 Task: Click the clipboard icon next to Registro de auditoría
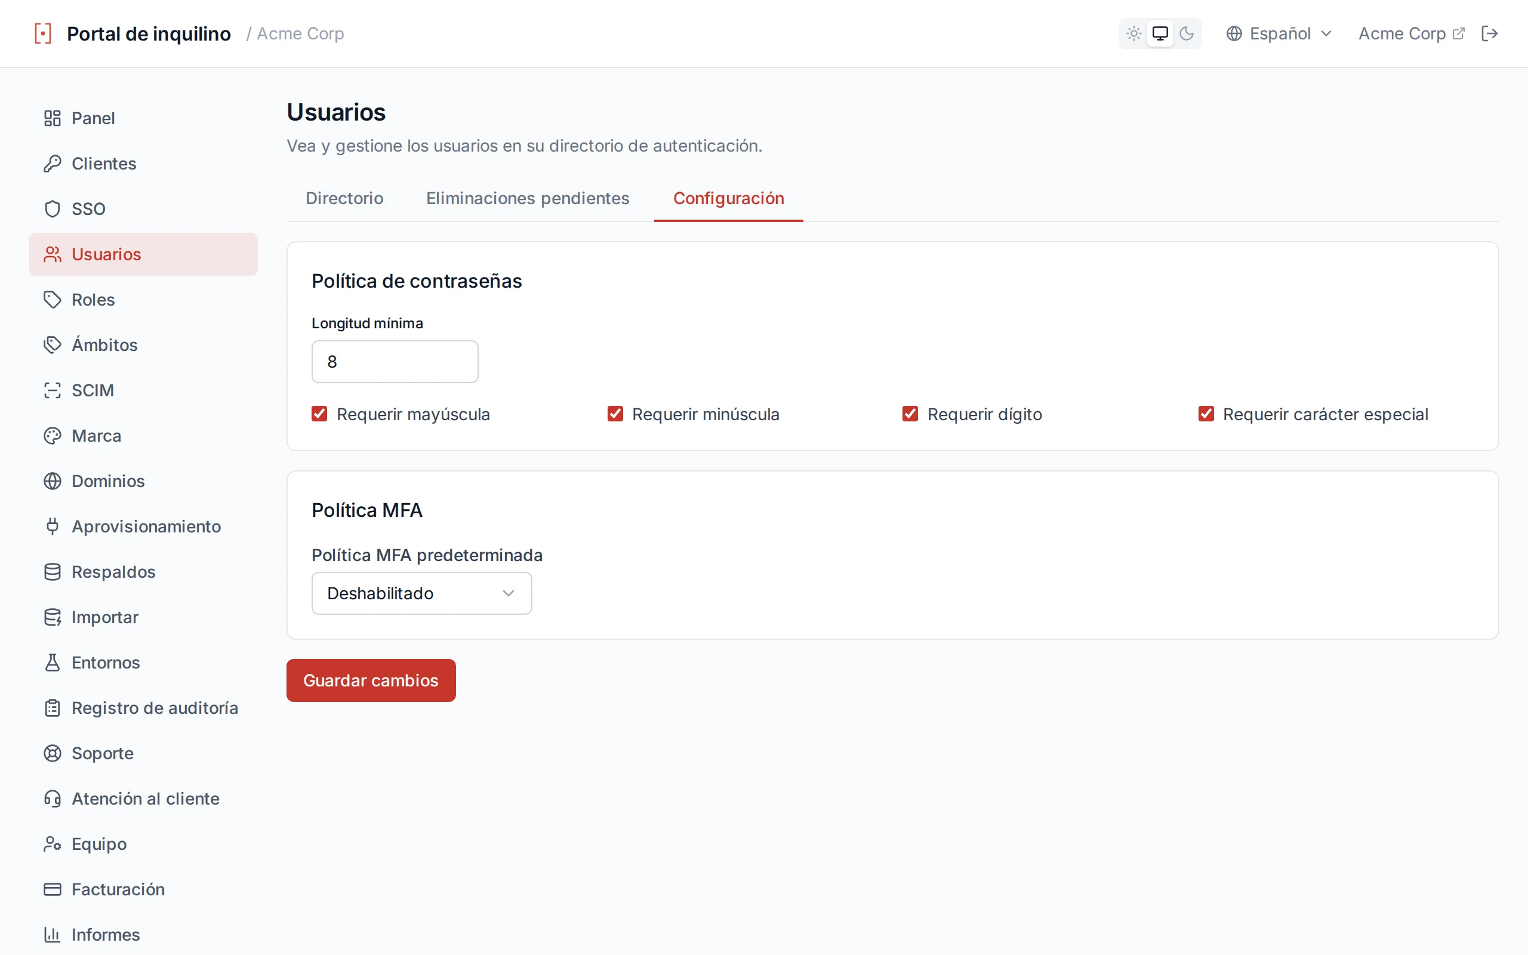point(53,708)
